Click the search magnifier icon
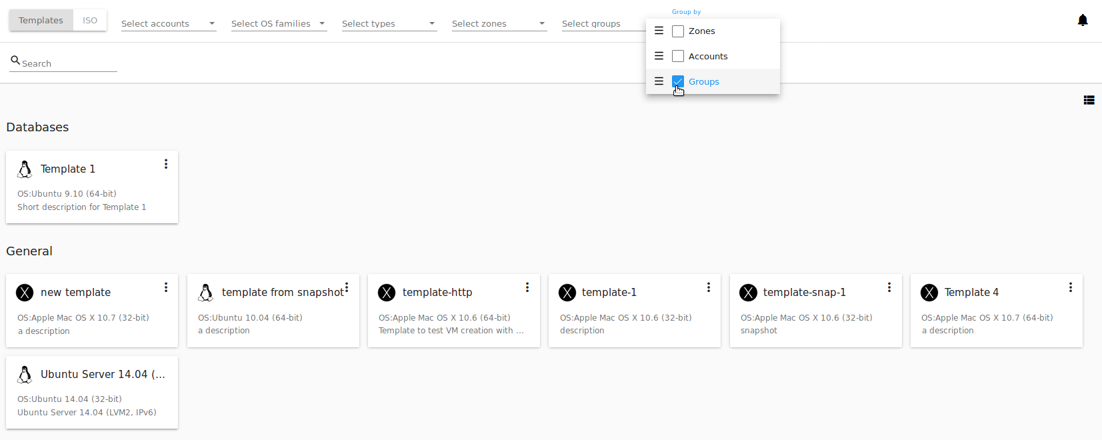Image resolution: width=1102 pixels, height=440 pixels. coord(15,60)
